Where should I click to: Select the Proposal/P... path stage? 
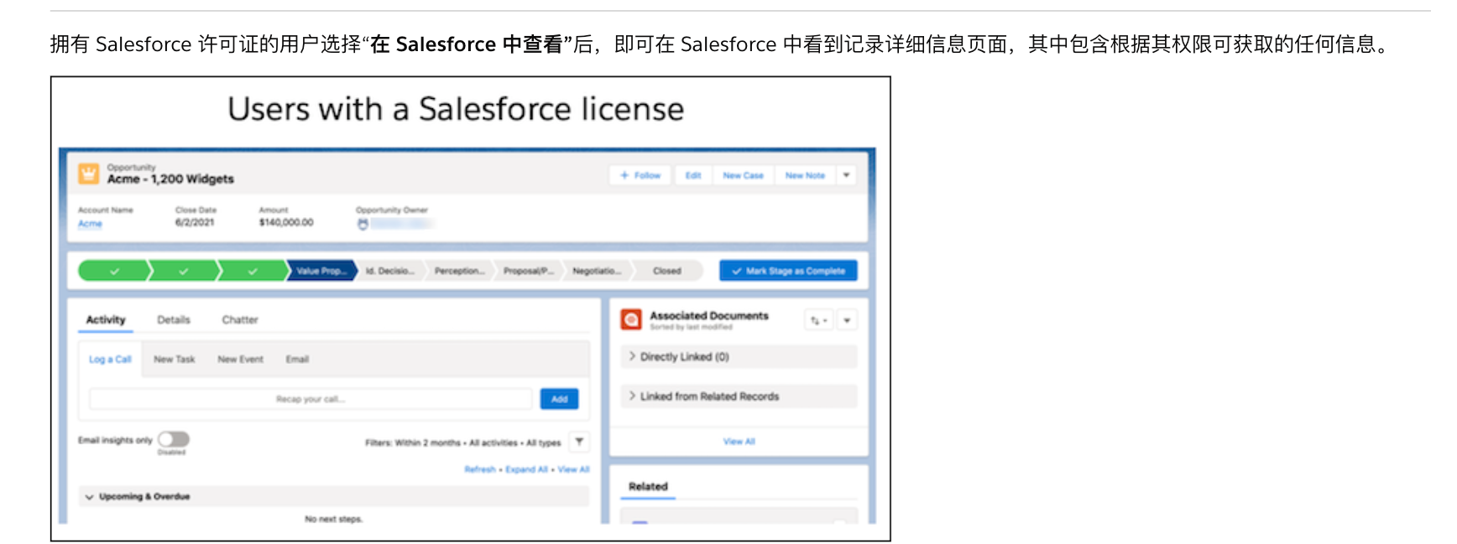(x=528, y=271)
